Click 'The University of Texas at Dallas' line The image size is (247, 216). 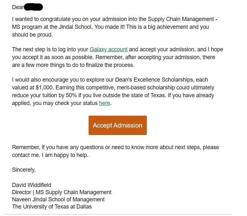pyautogui.click(x=52, y=207)
